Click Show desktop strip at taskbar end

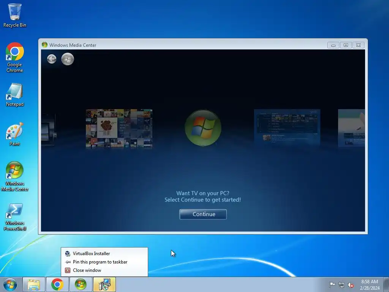(x=386, y=284)
